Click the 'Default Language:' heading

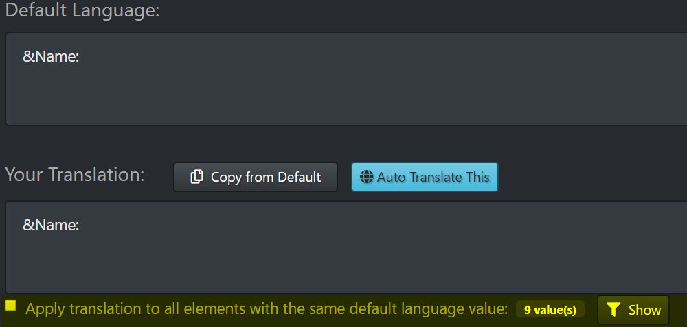(82, 12)
